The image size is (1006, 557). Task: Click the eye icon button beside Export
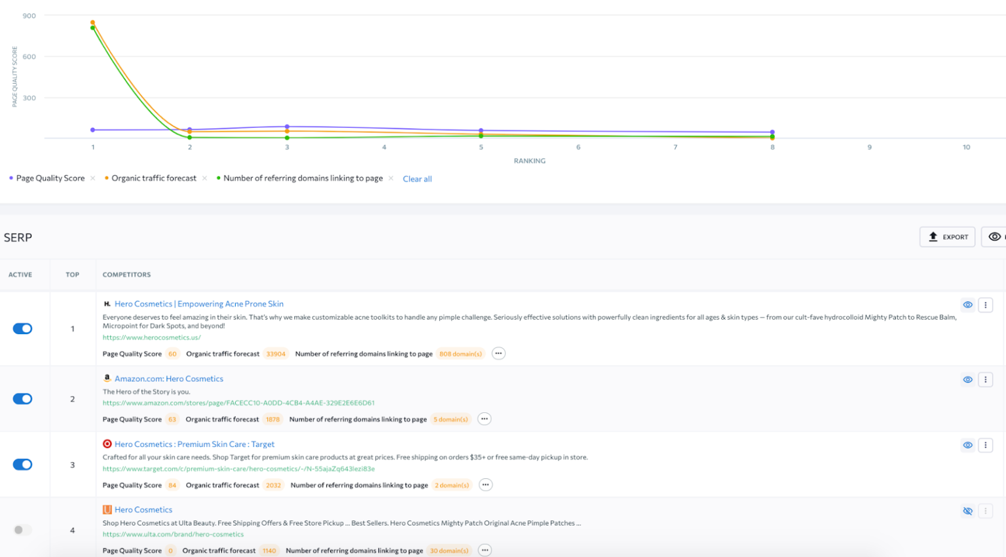click(x=994, y=237)
